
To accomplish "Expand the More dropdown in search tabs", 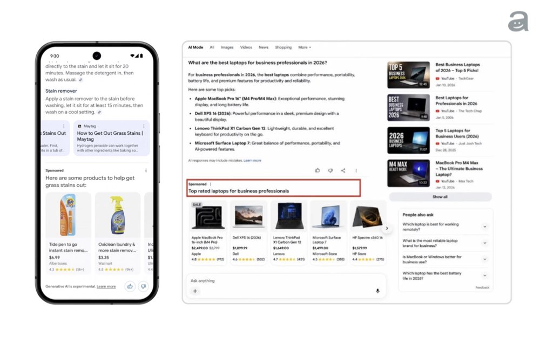I will pyautogui.click(x=305, y=47).
